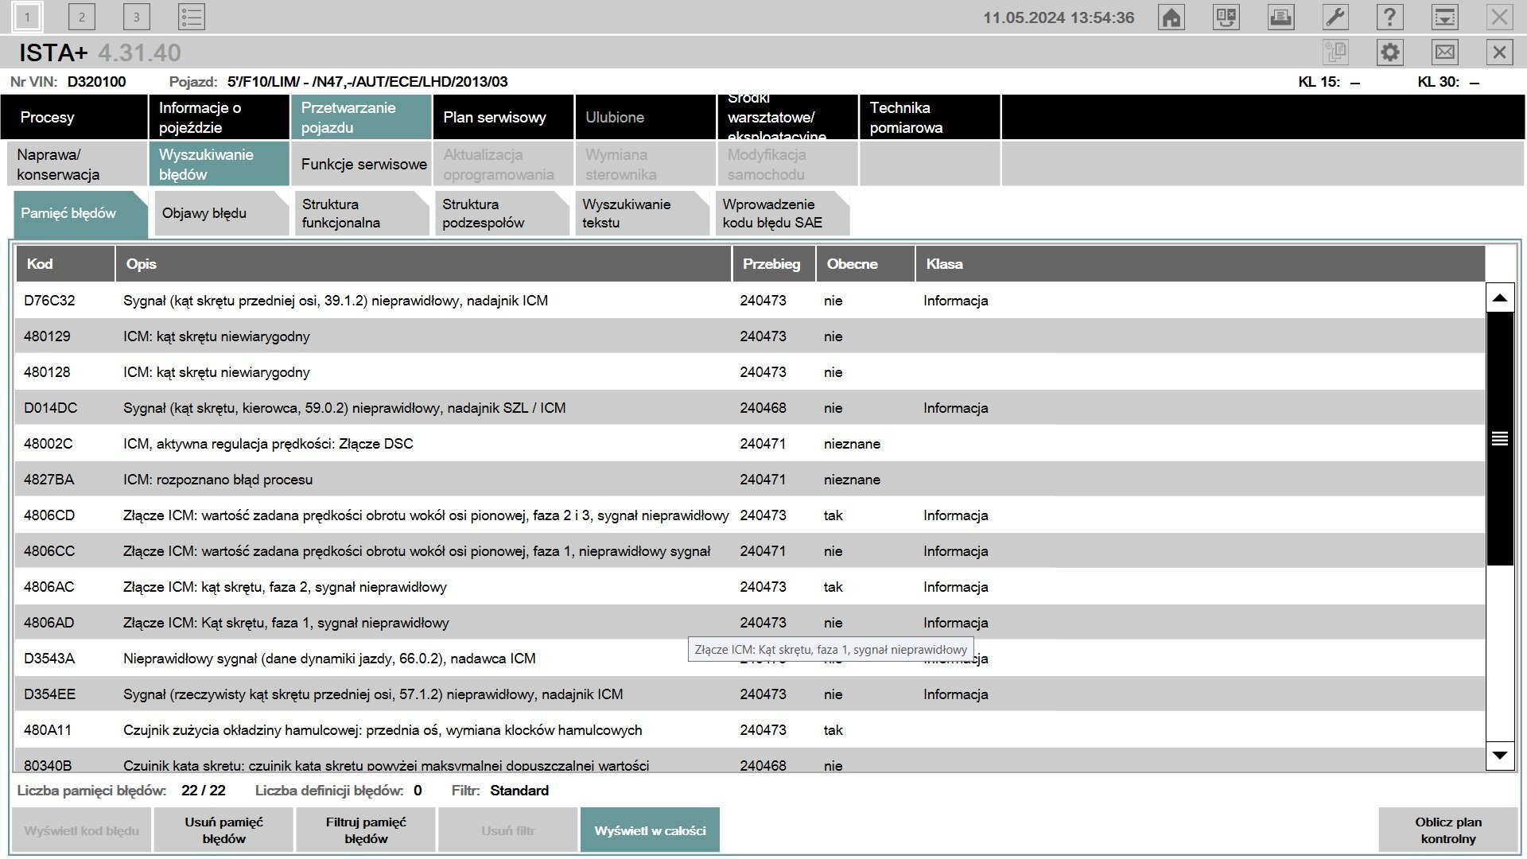Sort by Kod column header

65,264
